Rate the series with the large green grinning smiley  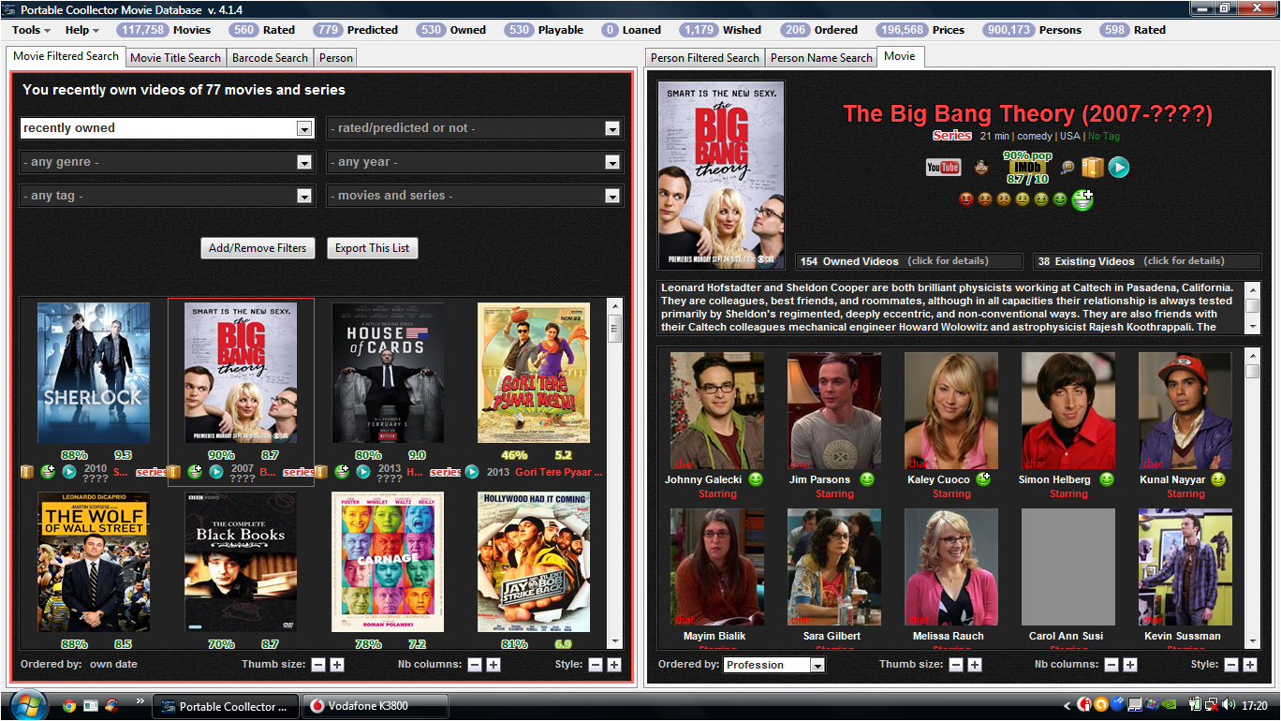click(1082, 199)
